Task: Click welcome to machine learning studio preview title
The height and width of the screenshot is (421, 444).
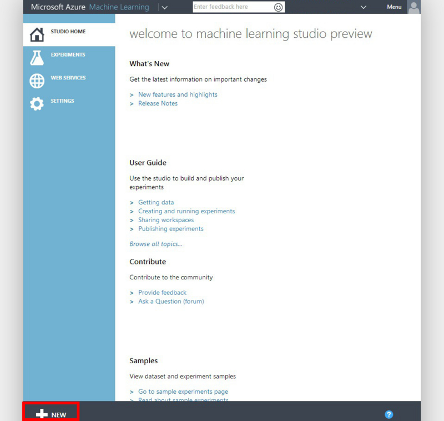Action: (251, 34)
